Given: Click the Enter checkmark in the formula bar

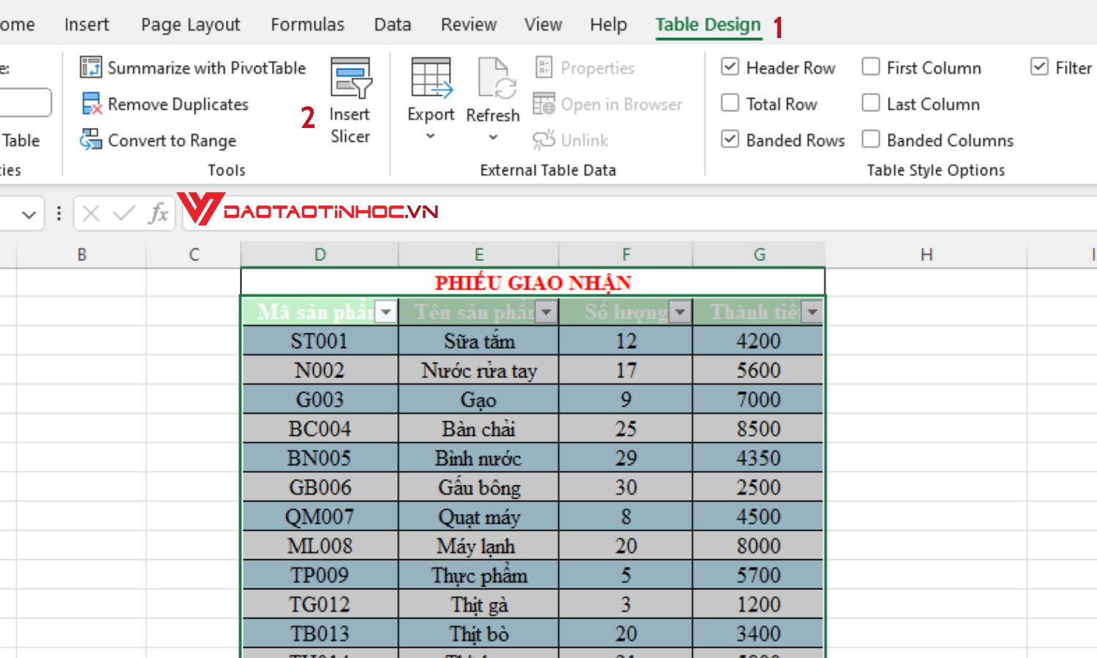Looking at the screenshot, I should 123,213.
